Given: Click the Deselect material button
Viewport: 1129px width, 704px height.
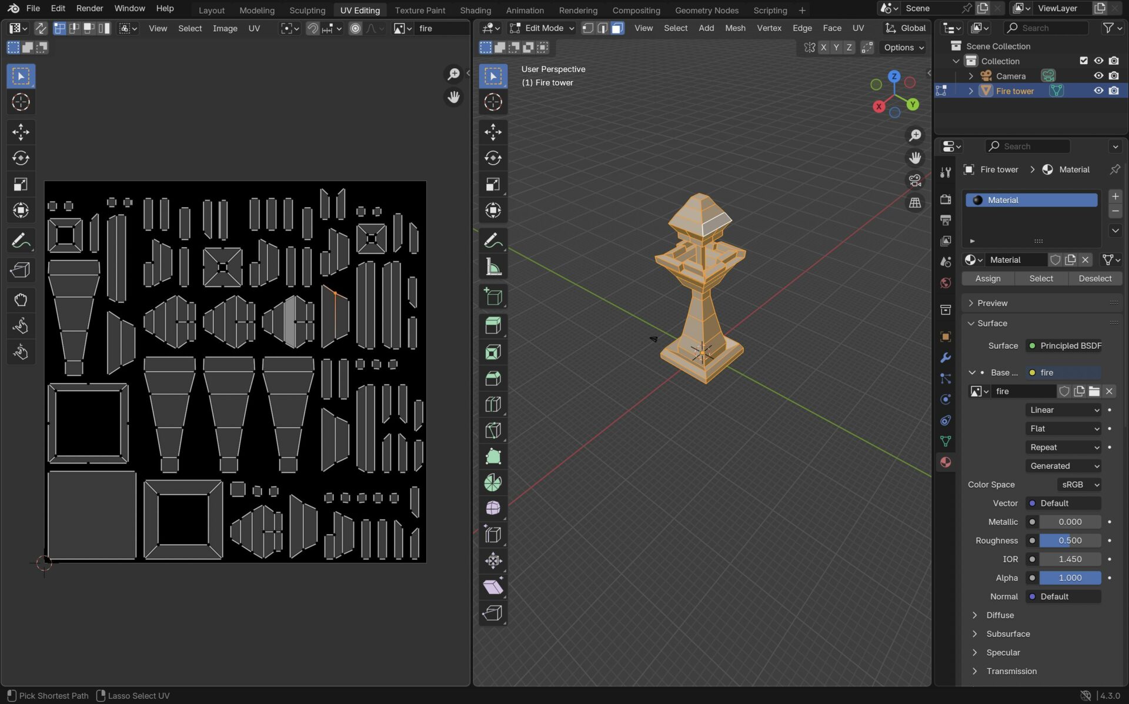Looking at the screenshot, I should tap(1094, 279).
